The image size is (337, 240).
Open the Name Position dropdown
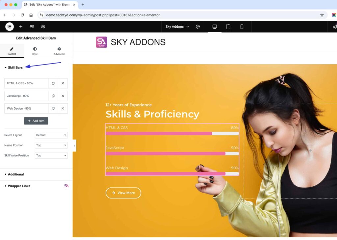tap(51, 146)
